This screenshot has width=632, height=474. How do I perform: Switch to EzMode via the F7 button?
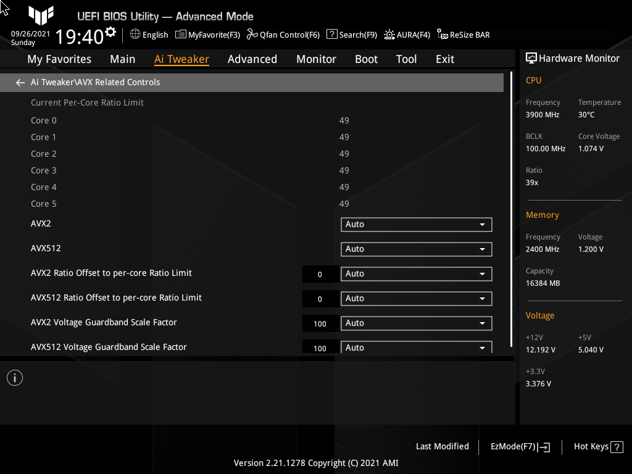pos(518,446)
